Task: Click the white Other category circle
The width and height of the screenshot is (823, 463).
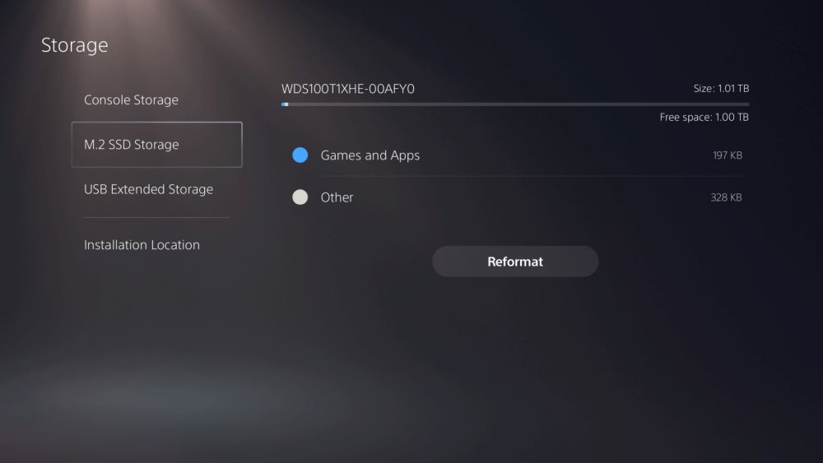Action: [x=300, y=197]
